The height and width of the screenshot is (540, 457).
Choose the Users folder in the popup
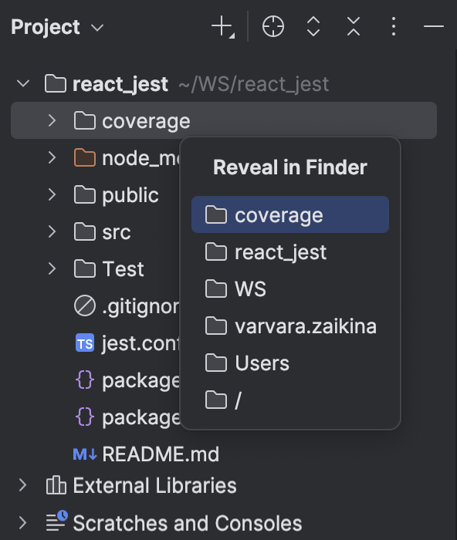(290, 363)
